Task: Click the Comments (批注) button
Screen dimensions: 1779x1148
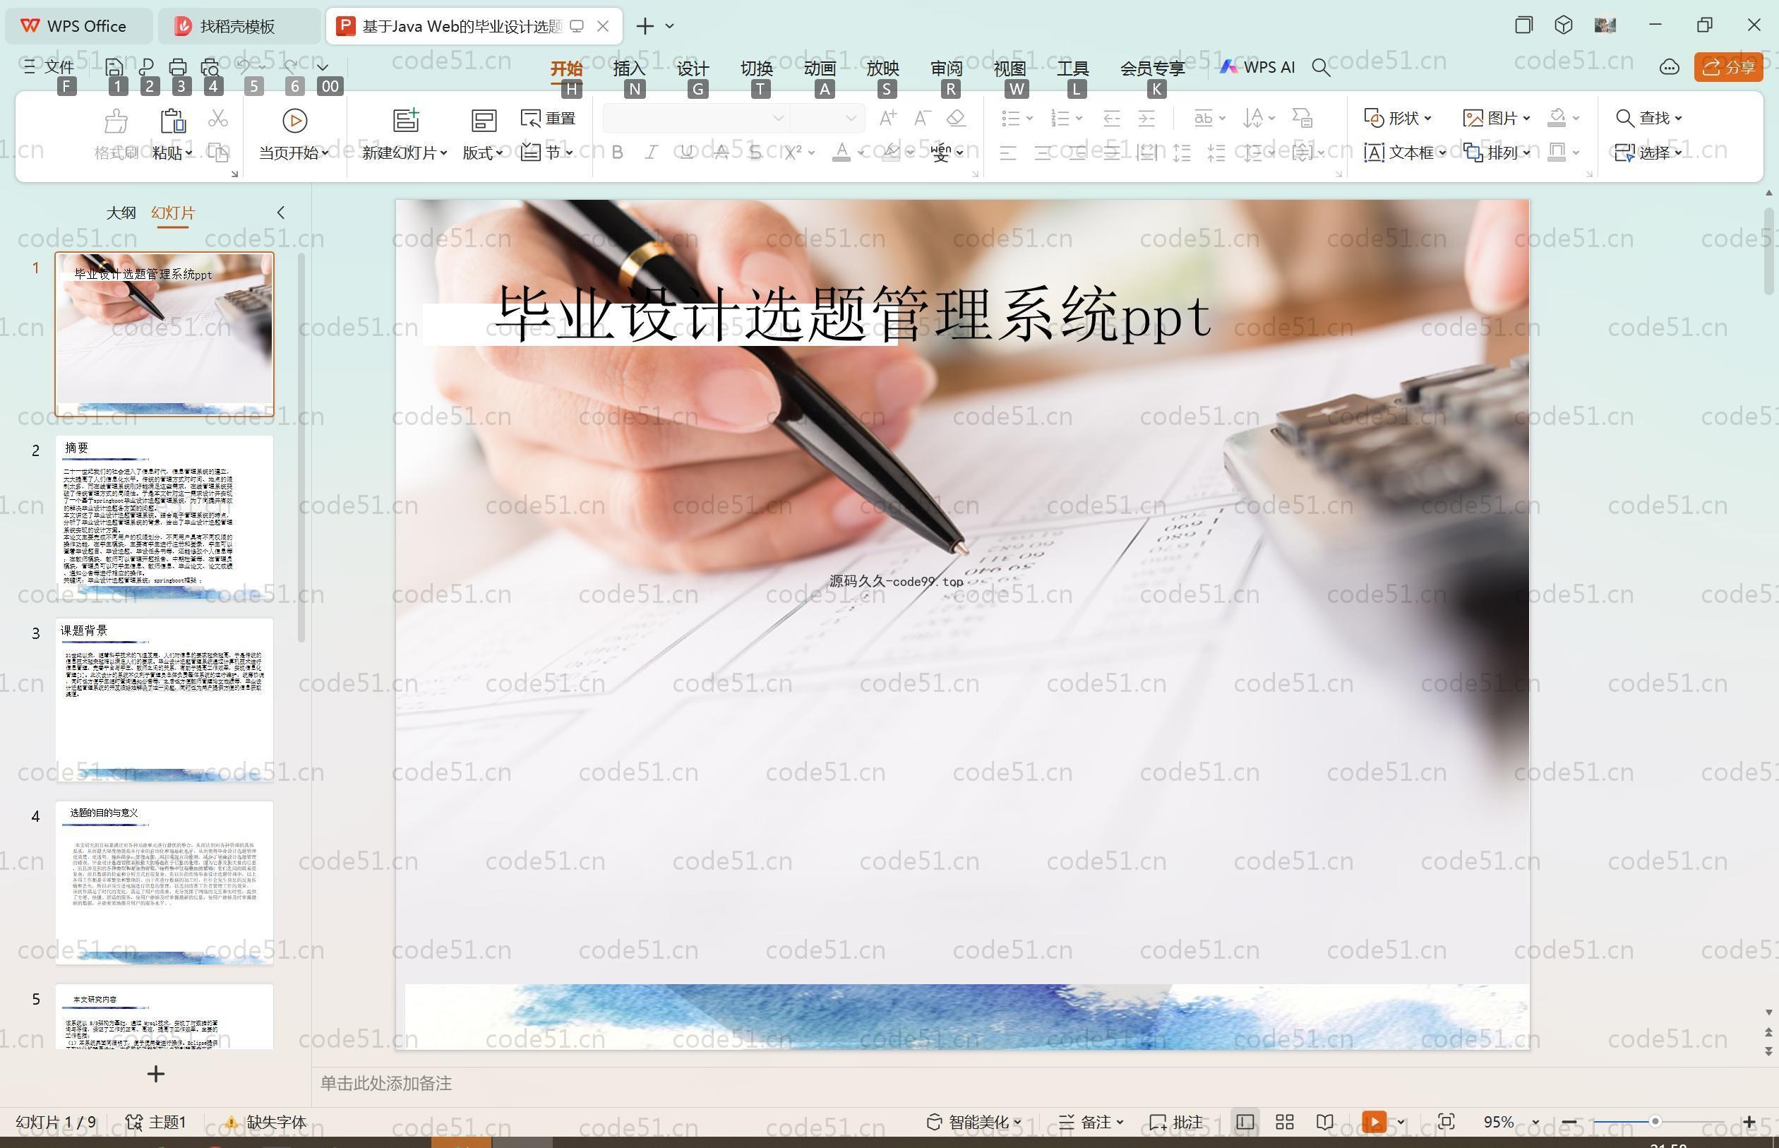Action: [1175, 1122]
